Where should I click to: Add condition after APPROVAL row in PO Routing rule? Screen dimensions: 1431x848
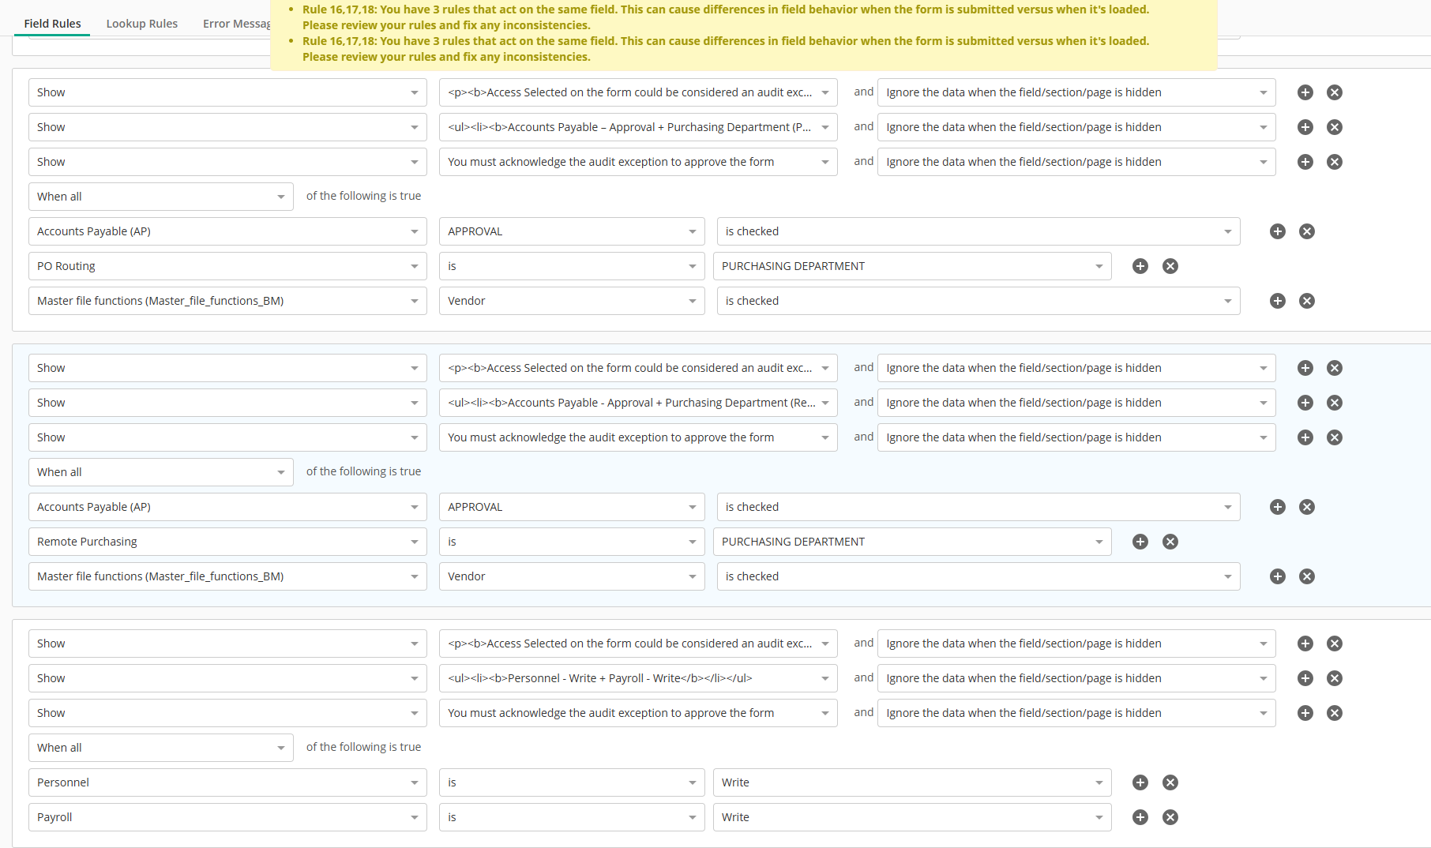click(1278, 231)
